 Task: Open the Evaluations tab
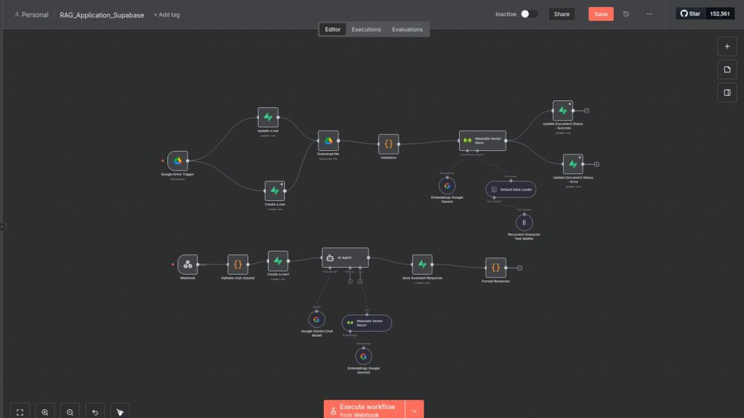407,29
